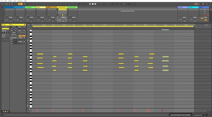Enable the Draw Mode pencil icon
This screenshot has height=117, width=212.
tap(194, 4)
